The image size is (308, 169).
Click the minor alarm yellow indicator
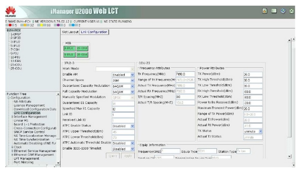(41, 25)
